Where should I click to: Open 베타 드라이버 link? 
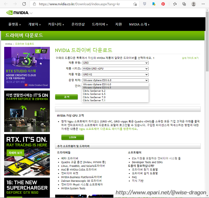[x=69, y=158]
